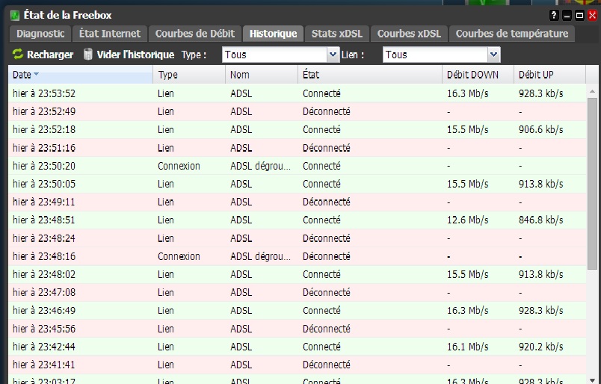
Task: Sort by the Nom column header
Action: [x=262, y=75]
